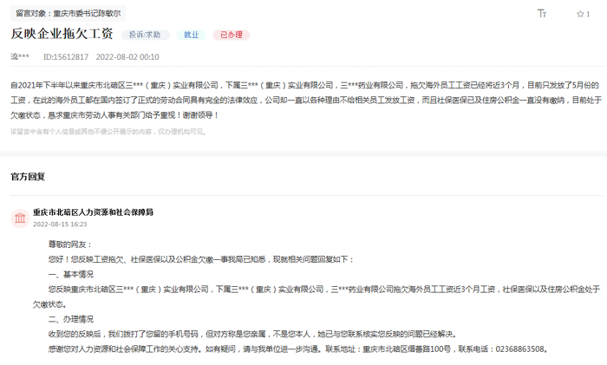
Task: Click the font size 'Tт' icon
Action: 542,14
